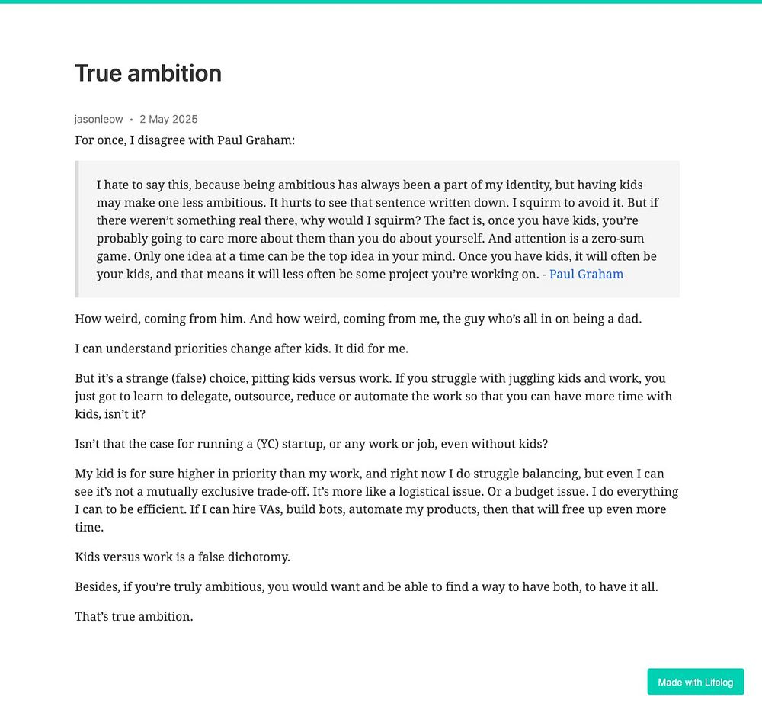The height and width of the screenshot is (710, 762).
Task: Click the line mentioning '(YC) startup'
Action: click(x=311, y=444)
